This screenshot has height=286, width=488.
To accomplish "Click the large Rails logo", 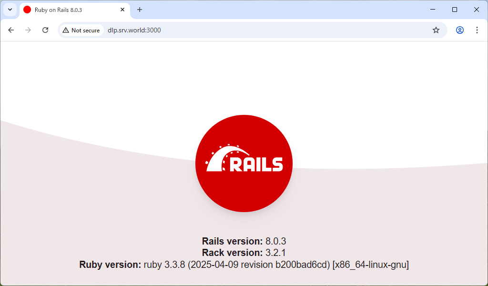I will coord(244,163).
